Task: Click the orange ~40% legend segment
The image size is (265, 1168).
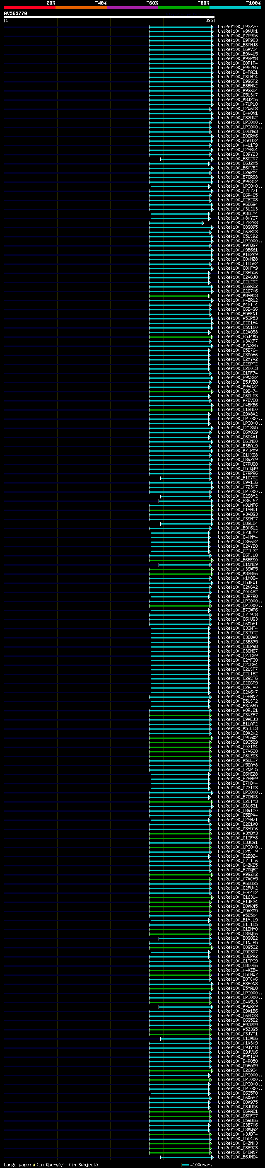Action: click(81, 7)
